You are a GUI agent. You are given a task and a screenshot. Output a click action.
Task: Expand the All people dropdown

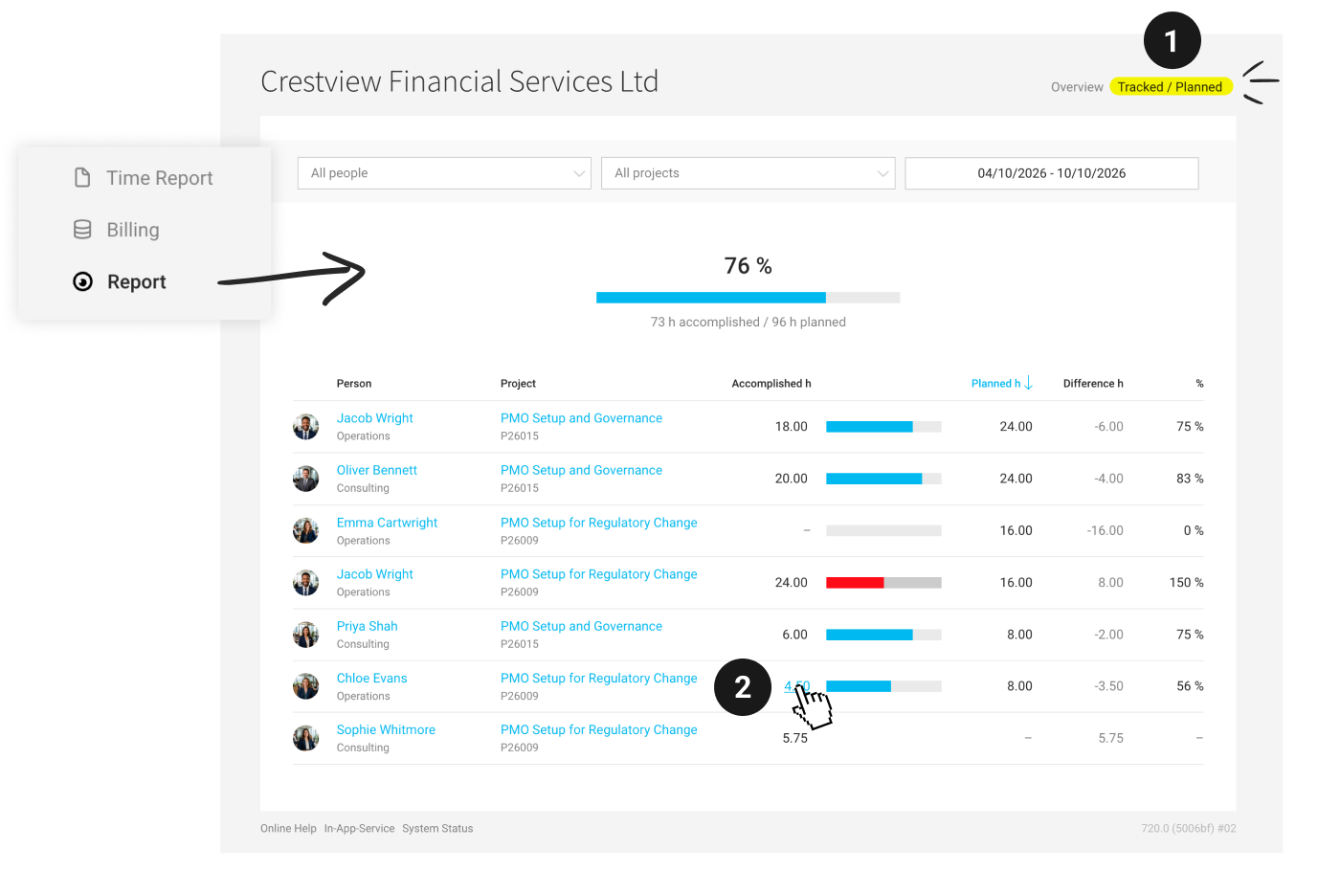pos(444,173)
